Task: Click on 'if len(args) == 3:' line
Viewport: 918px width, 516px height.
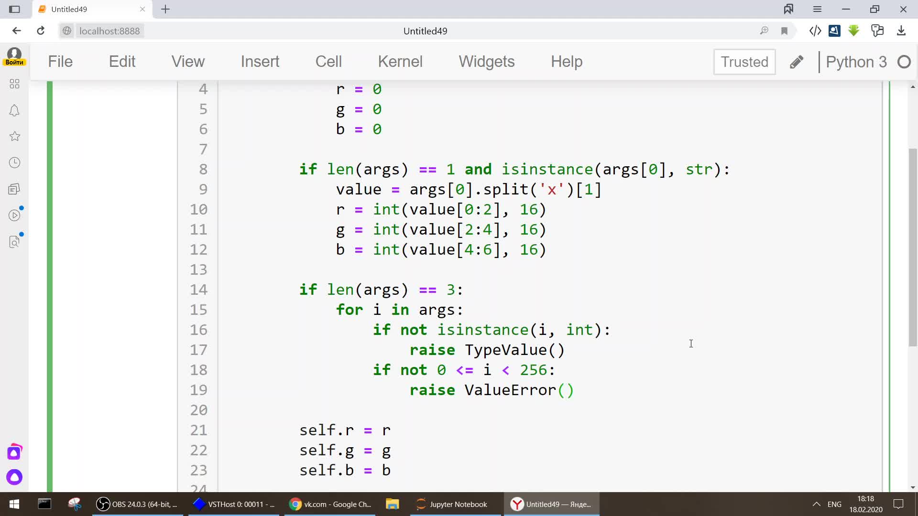Action: (x=381, y=290)
